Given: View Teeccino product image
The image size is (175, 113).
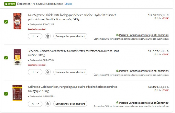Looking at the screenshot, I should pyautogui.click(x=17, y=57).
